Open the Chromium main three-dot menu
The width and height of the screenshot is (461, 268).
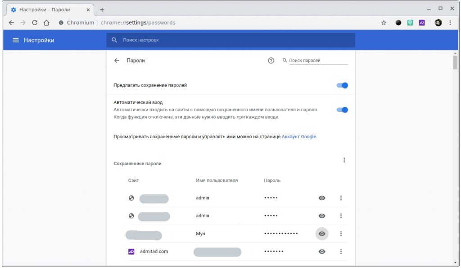[450, 23]
